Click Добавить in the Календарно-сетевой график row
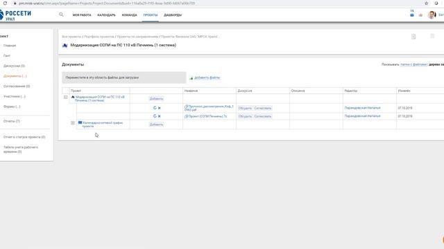Screen dimensions: 444x249 coord(156,124)
